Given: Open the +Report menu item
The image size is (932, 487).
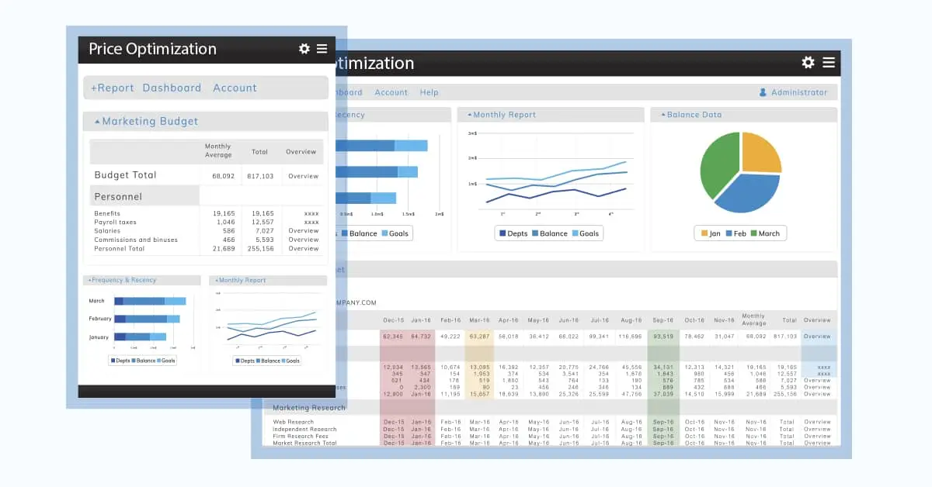Looking at the screenshot, I should coord(113,88).
